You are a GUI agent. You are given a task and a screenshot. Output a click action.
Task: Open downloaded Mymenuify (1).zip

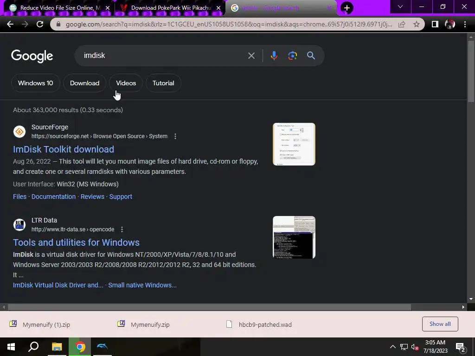point(46,324)
